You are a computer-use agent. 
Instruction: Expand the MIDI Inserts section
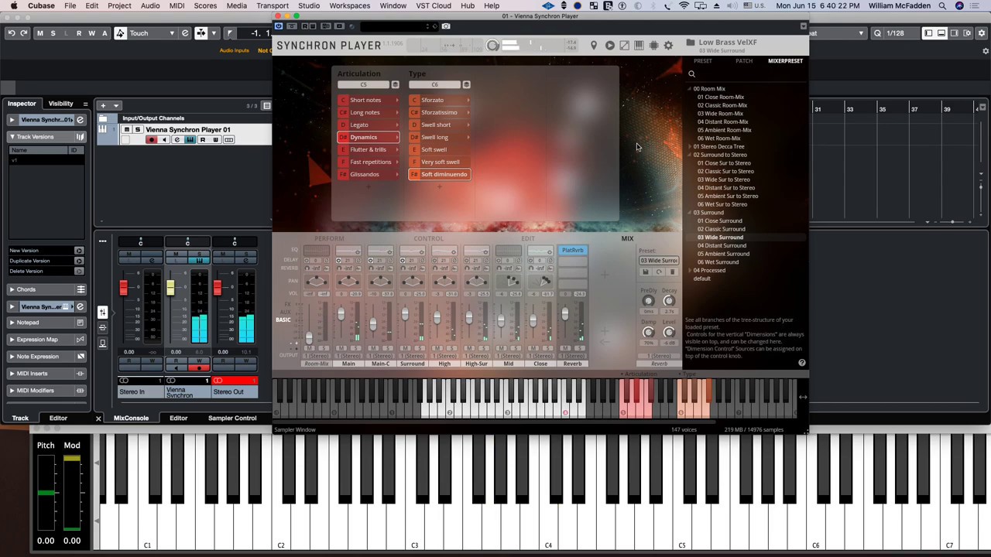point(12,374)
